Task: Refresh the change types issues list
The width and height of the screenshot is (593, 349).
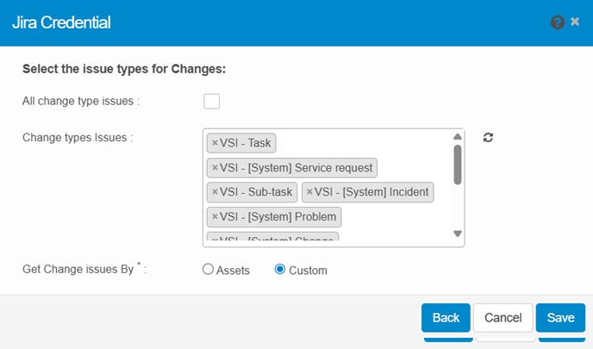Action: [x=488, y=138]
